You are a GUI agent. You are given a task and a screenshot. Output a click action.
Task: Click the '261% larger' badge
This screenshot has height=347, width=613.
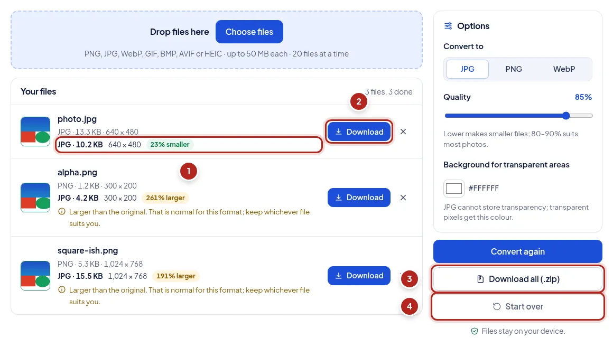click(x=165, y=198)
